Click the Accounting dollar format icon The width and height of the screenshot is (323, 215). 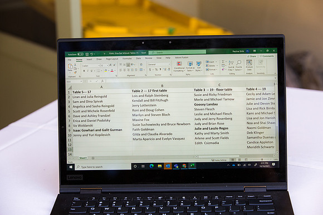pyautogui.click(x=150, y=69)
